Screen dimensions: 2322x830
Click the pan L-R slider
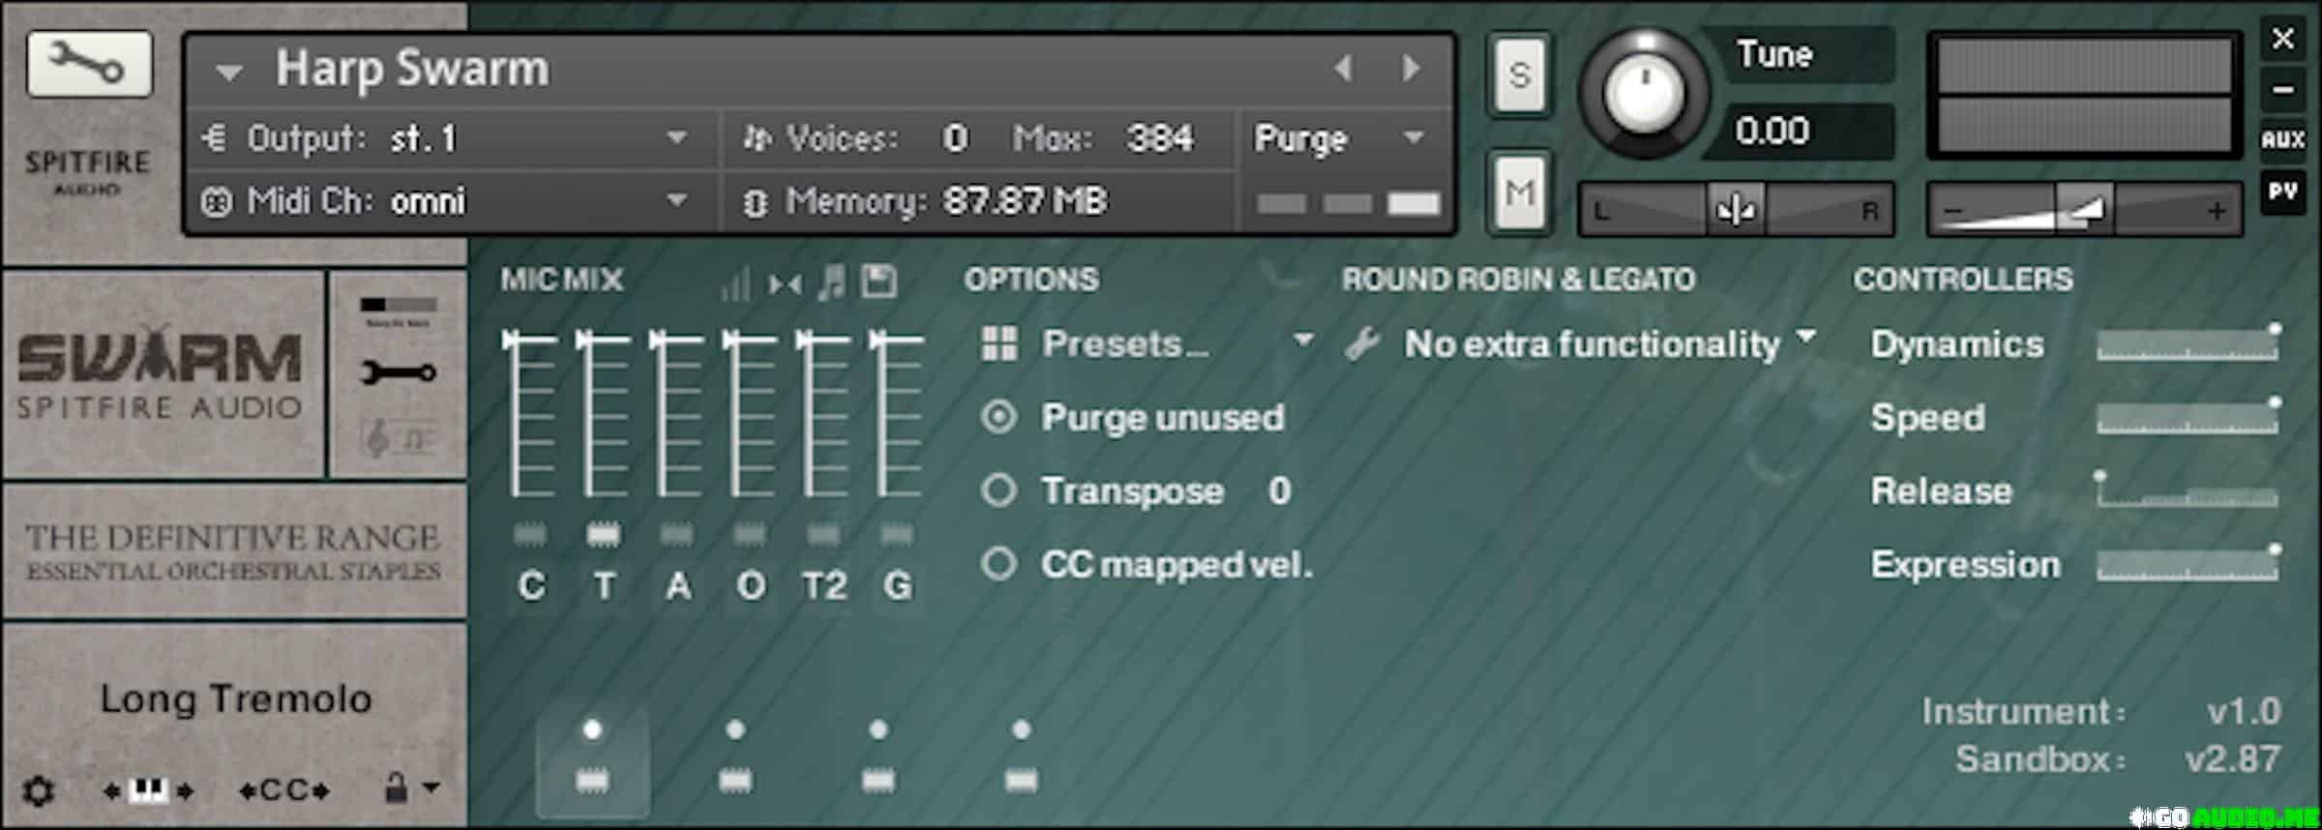(1736, 209)
